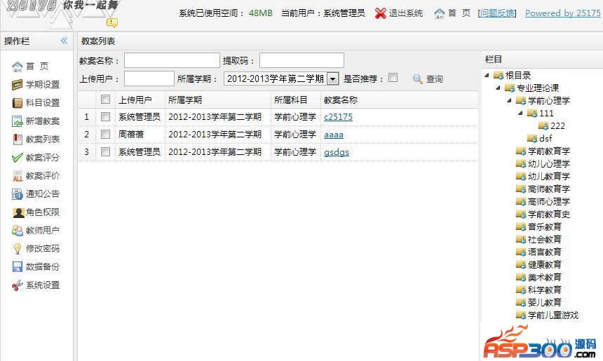603x361 pixels.
Task: Select 健康教育 in the tree
Action: click(545, 265)
